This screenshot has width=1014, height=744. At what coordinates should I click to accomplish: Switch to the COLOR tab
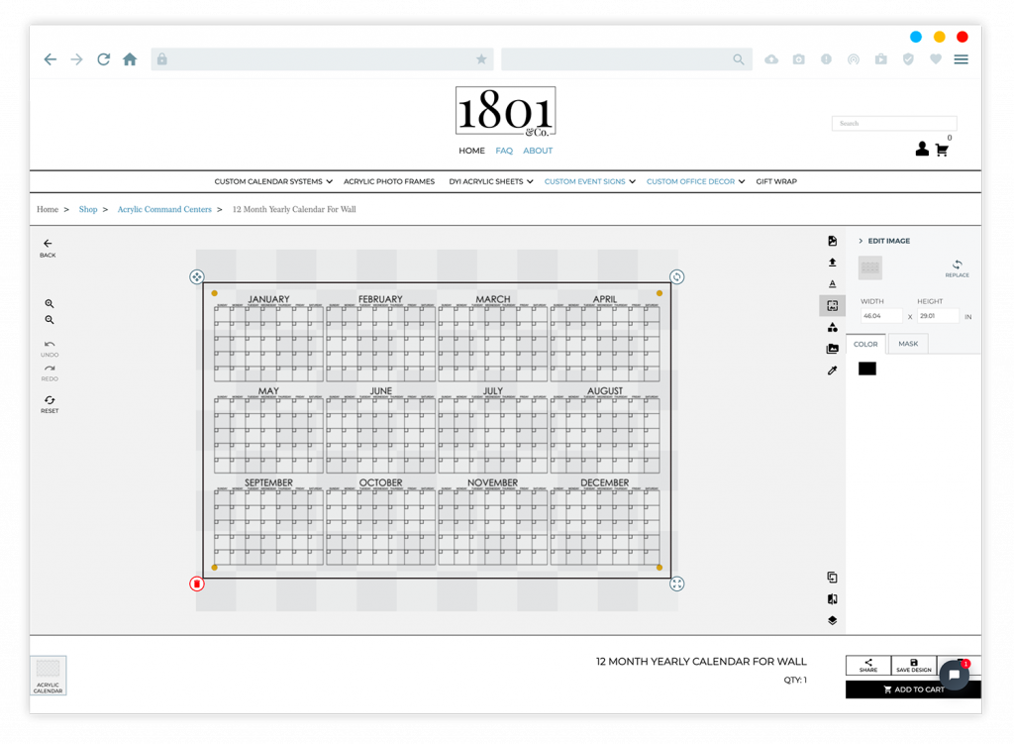tap(865, 344)
